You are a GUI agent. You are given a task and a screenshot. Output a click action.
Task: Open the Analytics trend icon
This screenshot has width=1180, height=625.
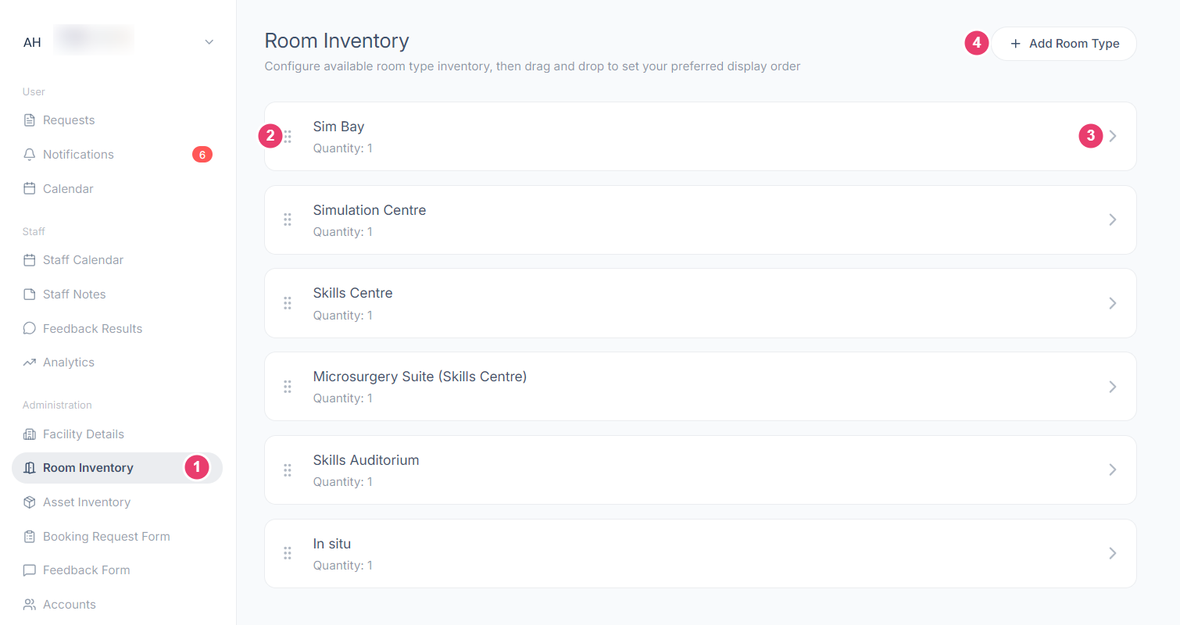30,362
